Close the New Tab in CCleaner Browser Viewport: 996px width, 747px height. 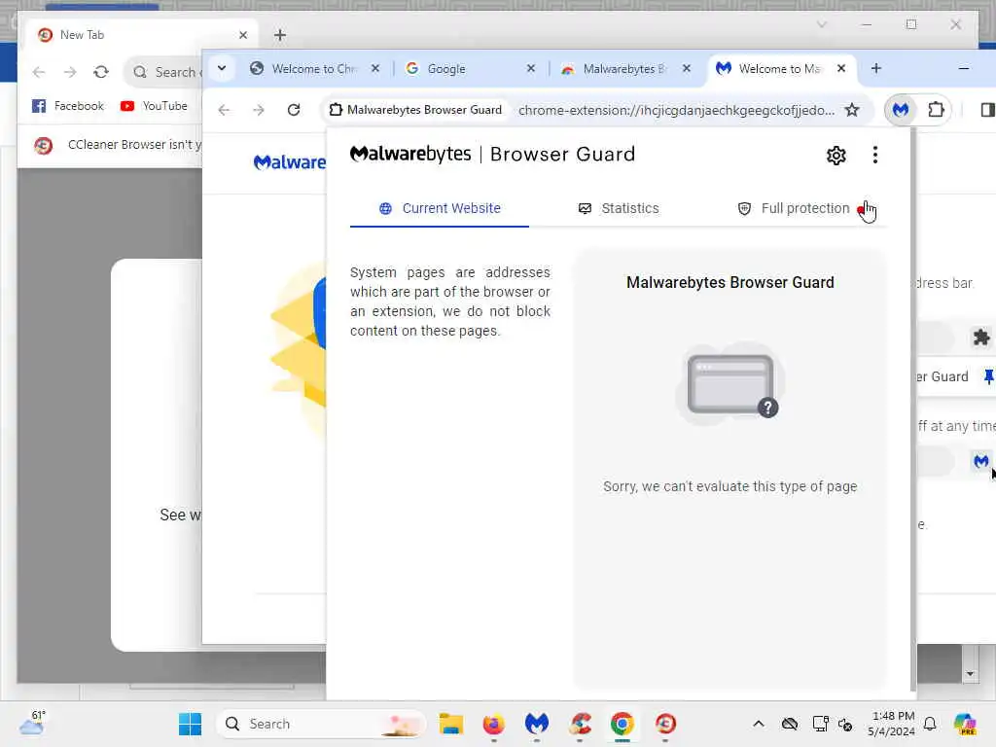(x=243, y=35)
